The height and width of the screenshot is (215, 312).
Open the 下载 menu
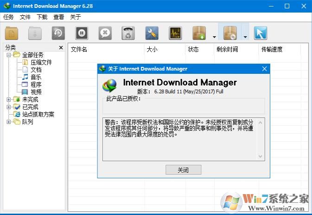[x=42, y=17]
